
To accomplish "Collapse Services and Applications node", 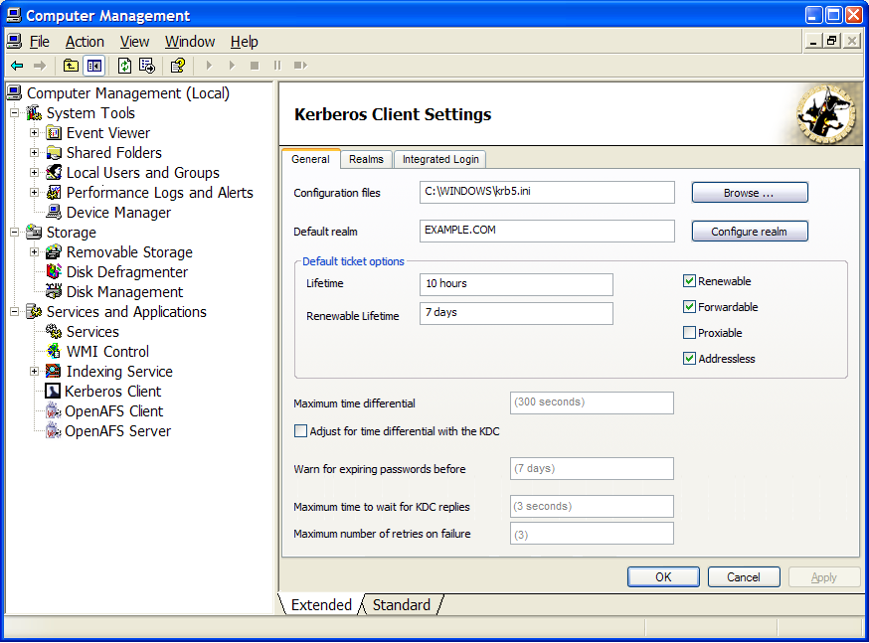I will (14, 312).
